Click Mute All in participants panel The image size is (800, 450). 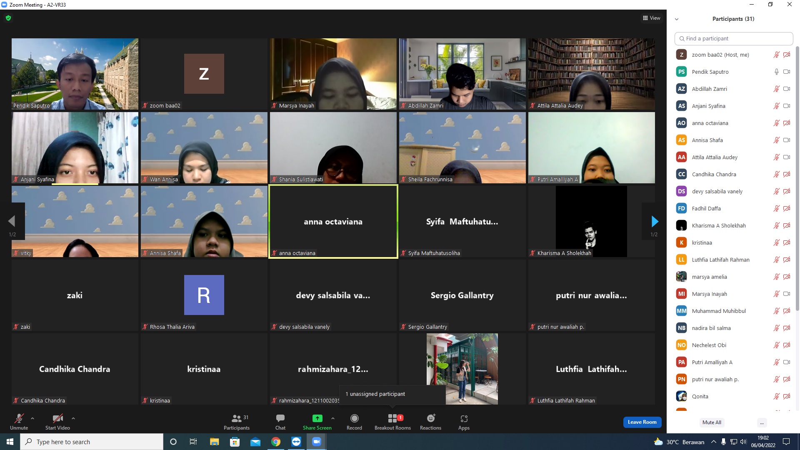coord(712,422)
